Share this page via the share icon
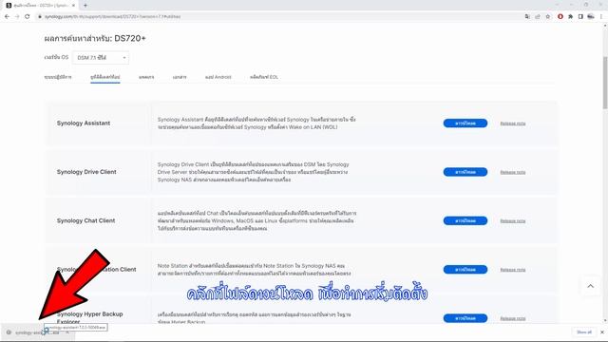This screenshot has width=608, height=342. coord(538,17)
